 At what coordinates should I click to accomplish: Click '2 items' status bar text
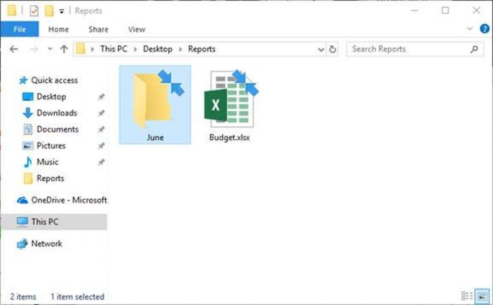pos(23,297)
